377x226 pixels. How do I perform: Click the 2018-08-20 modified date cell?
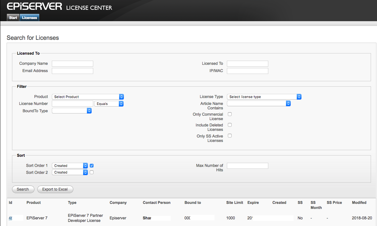(x=362, y=218)
